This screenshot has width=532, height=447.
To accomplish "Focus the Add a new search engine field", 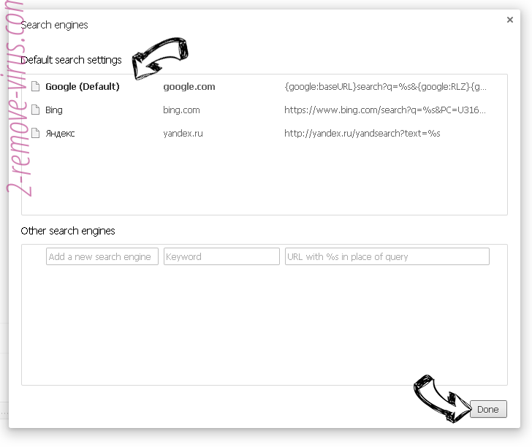I will [102, 256].
